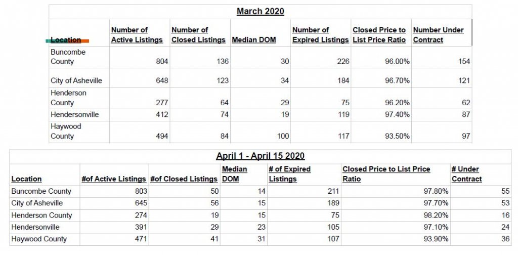
Task: Select the "# of Expired Listings" column header
Action: click(289, 174)
